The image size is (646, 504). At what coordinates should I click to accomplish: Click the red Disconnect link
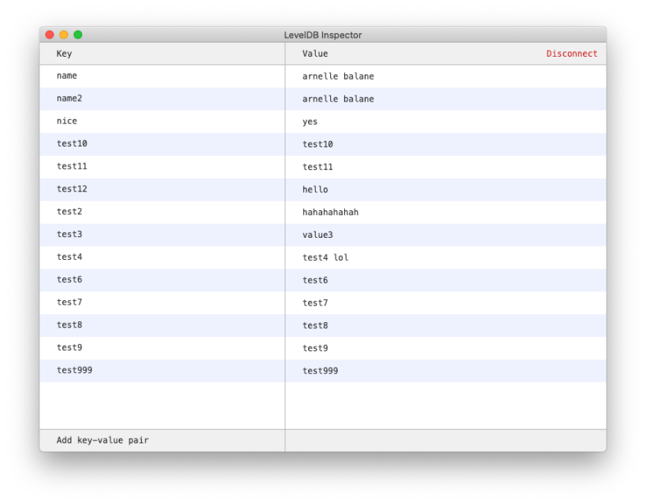[571, 54]
